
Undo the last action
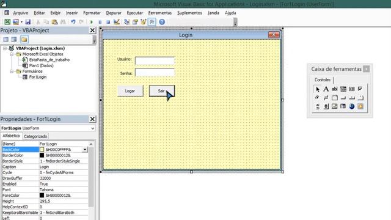point(73,22)
